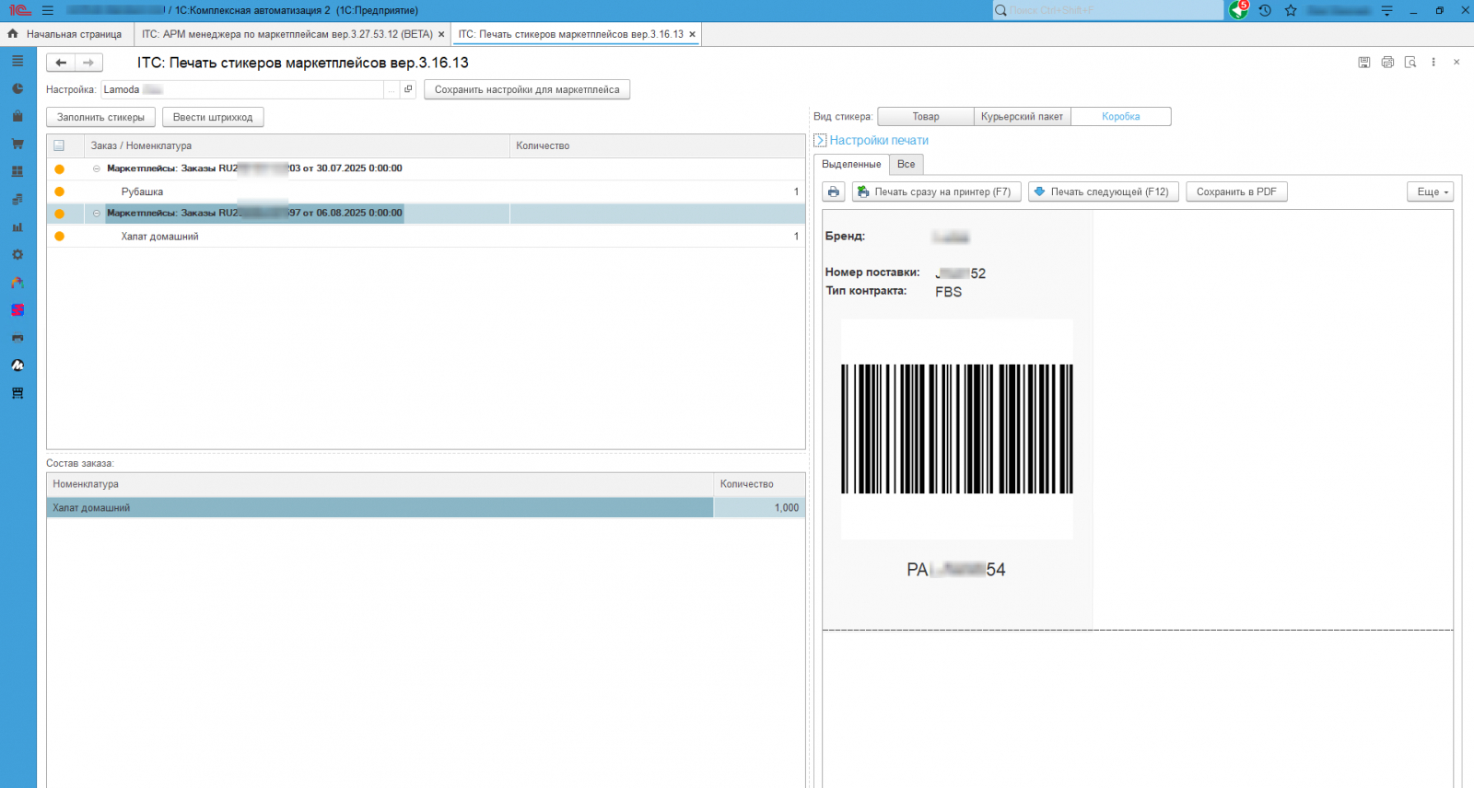
Task: Click the Lamoda Настройка input field
Action: click(x=241, y=89)
